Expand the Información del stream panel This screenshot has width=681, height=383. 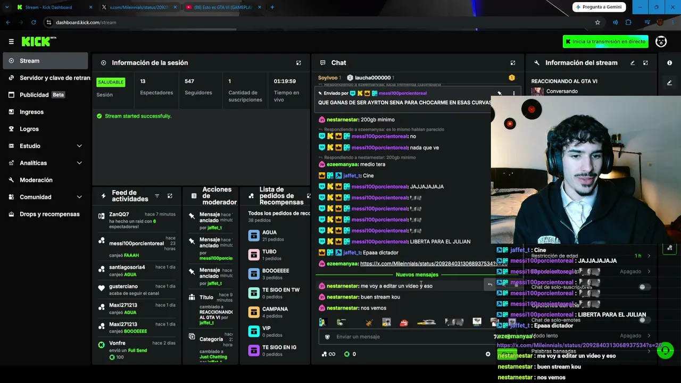pyautogui.click(x=645, y=63)
